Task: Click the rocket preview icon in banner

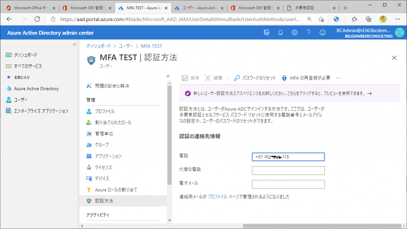Action: 188,93
